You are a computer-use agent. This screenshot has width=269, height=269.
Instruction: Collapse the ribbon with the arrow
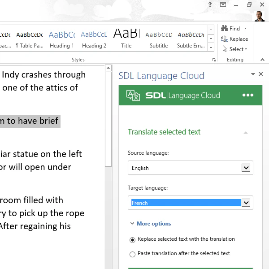coord(262,60)
